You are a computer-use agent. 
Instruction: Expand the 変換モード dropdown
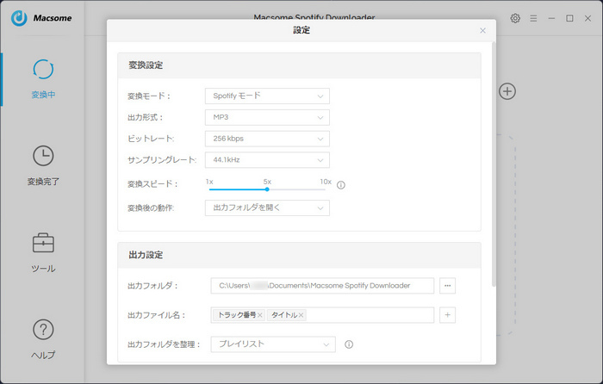pyautogui.click(x=267, y=96)
